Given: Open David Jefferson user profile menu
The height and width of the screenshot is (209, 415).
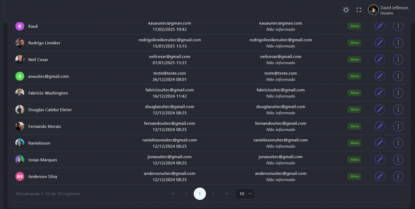Looking at the screenshot, I should coord(388,10).
